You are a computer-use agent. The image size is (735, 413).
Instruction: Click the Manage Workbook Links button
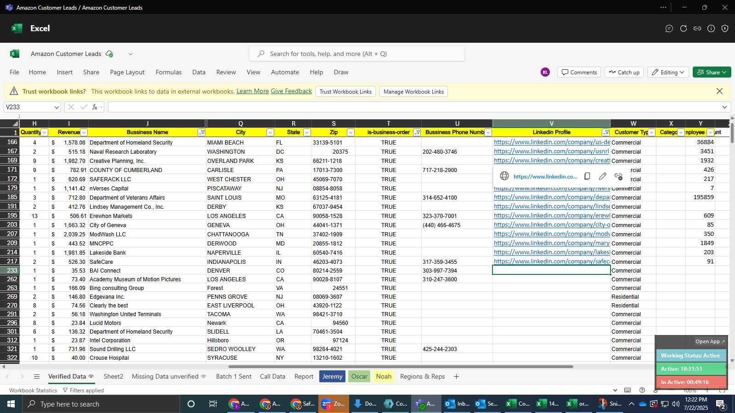[413, 91]
